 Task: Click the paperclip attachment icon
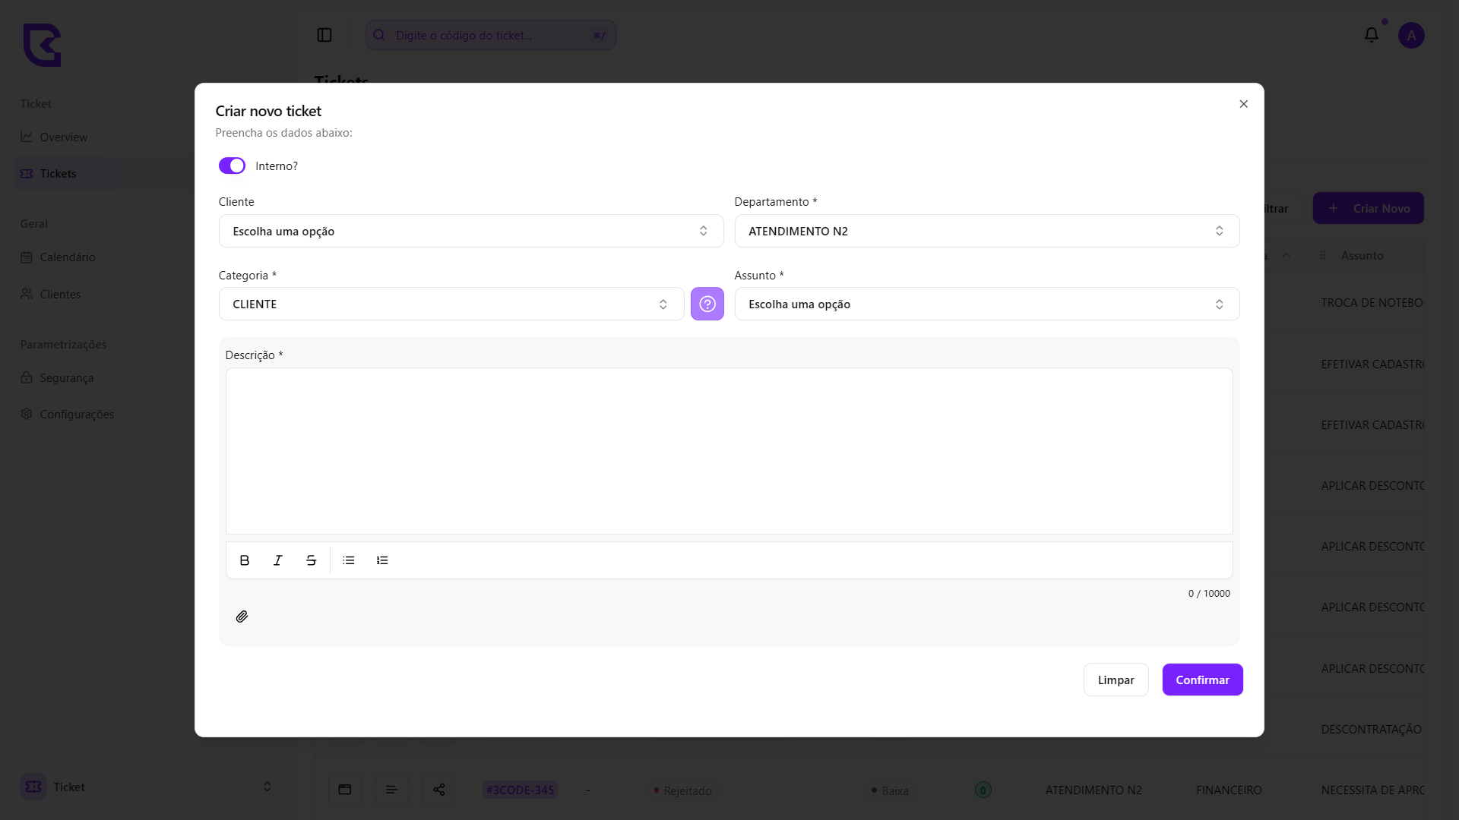(242, 617)
